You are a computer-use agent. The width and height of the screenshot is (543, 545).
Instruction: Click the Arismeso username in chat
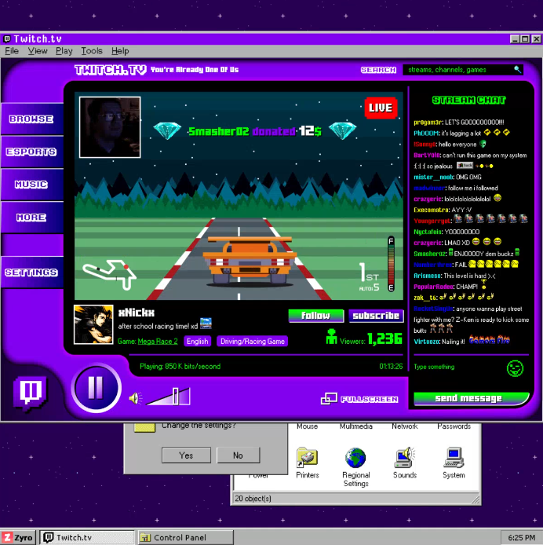pyautogui.click(x=428, y=276)
